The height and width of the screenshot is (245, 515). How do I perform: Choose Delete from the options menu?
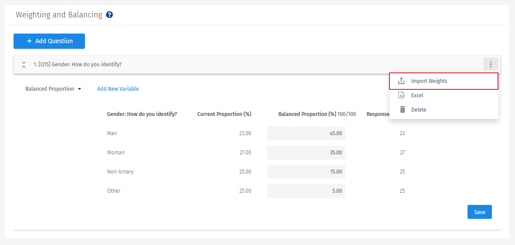[x=419, y=110]
